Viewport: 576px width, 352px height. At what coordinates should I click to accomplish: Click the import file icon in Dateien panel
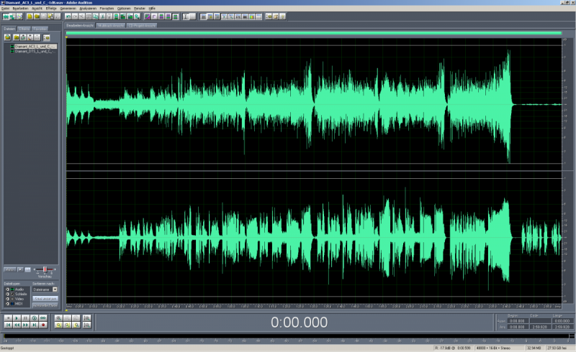[x=7, y=37]
